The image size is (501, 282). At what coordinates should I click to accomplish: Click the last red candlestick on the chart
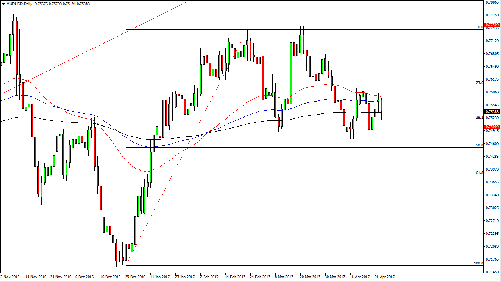382,105
